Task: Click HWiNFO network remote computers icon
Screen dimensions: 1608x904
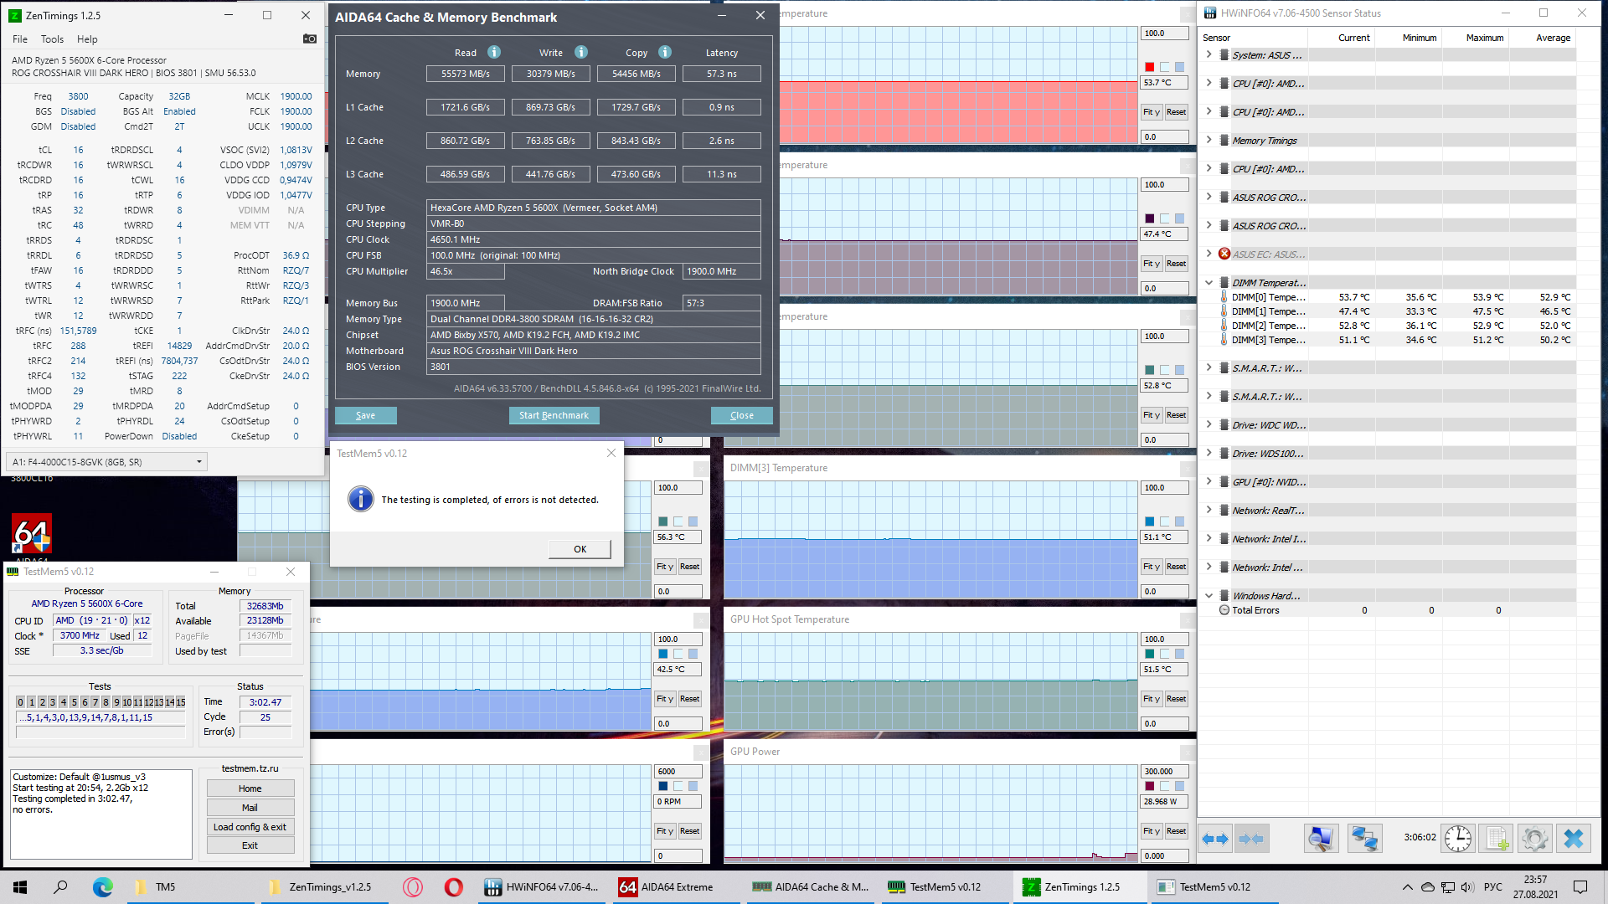Action: click(1364, 839)
